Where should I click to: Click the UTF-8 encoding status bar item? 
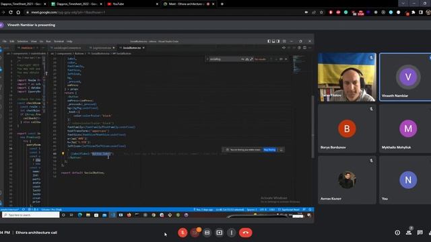click(263, 210)
